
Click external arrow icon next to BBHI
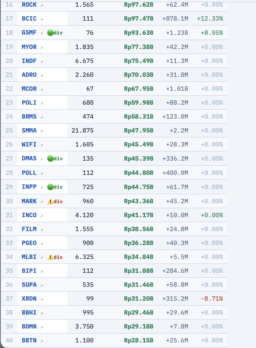pyautogui.click(x=42, y=313)
